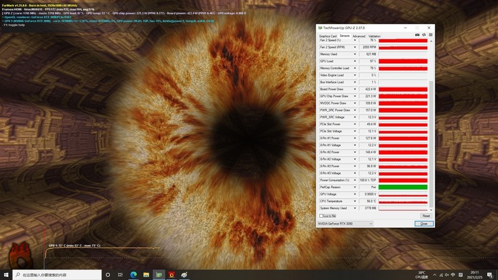Click the Board Power Draw graph bar

click(x=403, y=89)
